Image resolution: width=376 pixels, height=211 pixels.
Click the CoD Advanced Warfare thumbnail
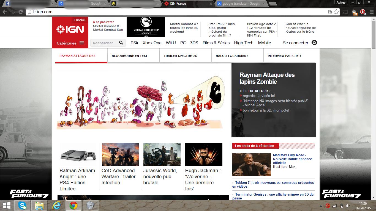120,154
